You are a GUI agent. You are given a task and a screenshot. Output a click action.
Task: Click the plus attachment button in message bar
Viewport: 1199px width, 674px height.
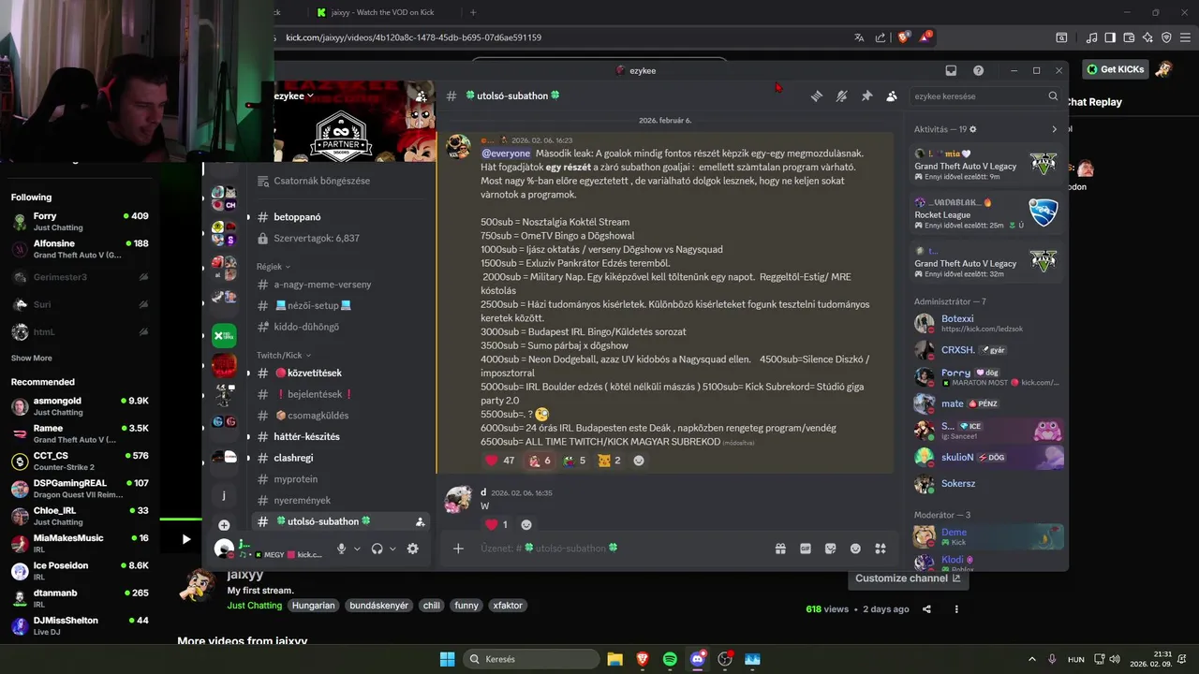(458, 549)
